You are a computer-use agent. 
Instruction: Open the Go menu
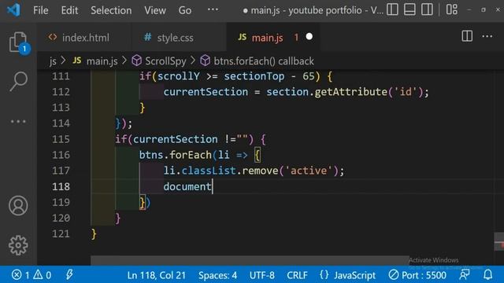click(185, 10)
